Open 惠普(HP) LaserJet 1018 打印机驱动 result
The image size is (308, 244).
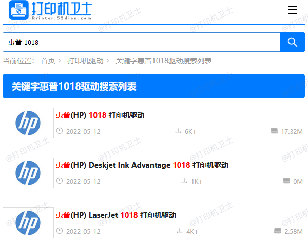point(116,215)
